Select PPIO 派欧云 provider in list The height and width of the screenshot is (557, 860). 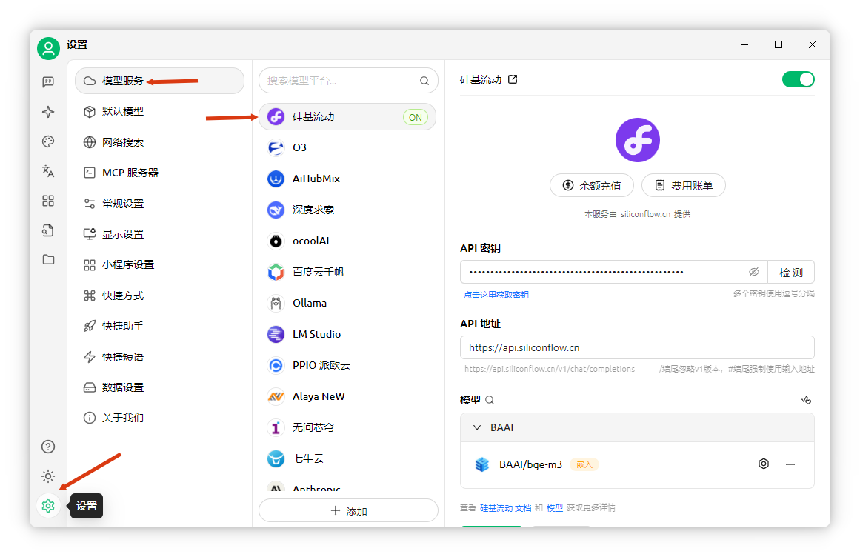[x=347, y=365]
